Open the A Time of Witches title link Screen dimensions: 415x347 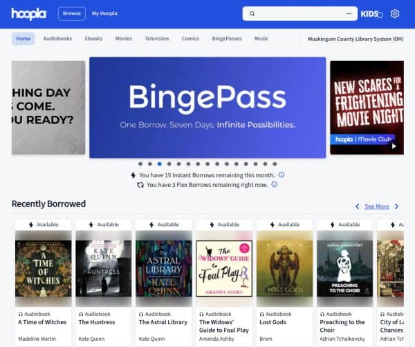click(x=42, y=322)
